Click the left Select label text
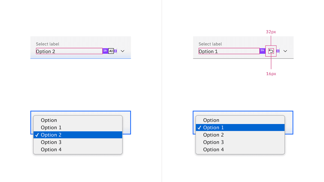 (47, 44)
